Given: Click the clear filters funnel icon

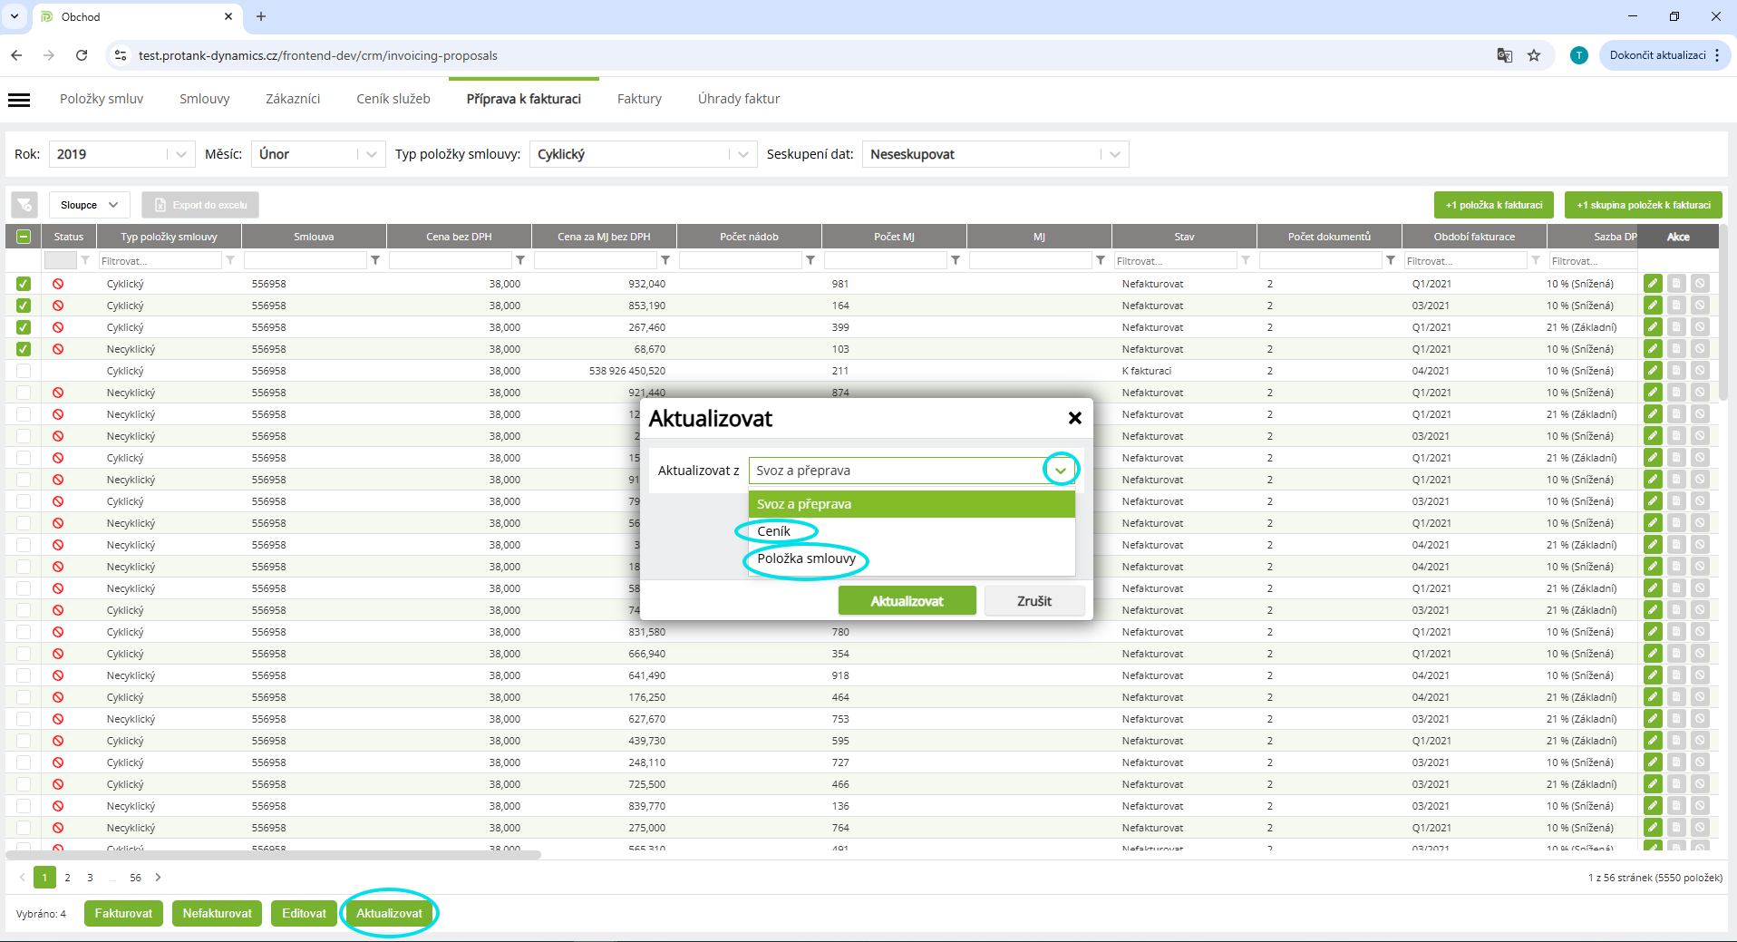Looking at the screenshot, I should point(24,205).
